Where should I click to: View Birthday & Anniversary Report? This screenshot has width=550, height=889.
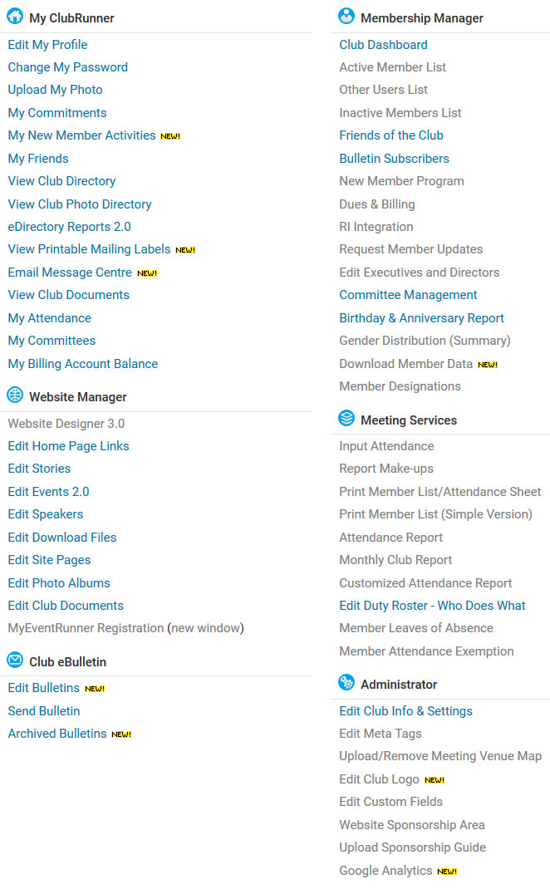coord(421,318)
